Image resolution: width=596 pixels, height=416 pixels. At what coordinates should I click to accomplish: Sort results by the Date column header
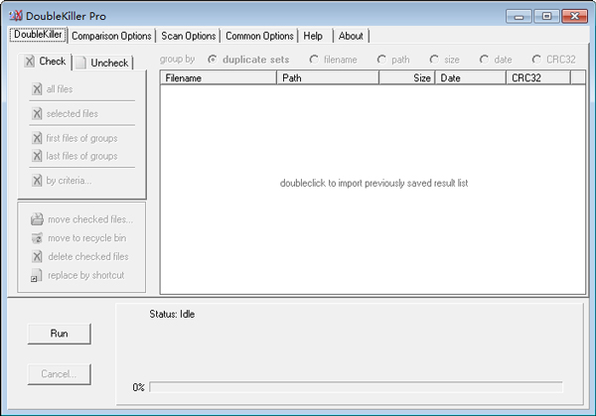471,77
